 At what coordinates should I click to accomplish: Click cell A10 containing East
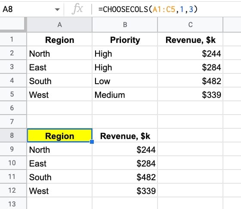60,163
